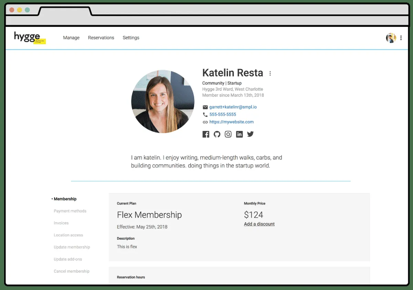This screenshot has width=413, height=290.
Task: Open the Facebook profile icon
Action: click(206, 134)
